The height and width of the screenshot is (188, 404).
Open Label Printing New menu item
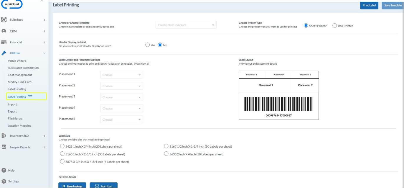[27, 97]
